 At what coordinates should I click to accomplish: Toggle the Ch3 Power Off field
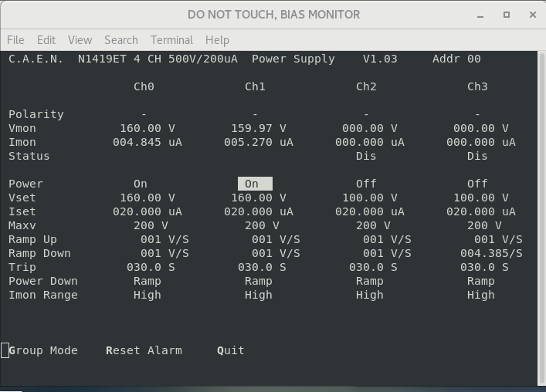477,184
